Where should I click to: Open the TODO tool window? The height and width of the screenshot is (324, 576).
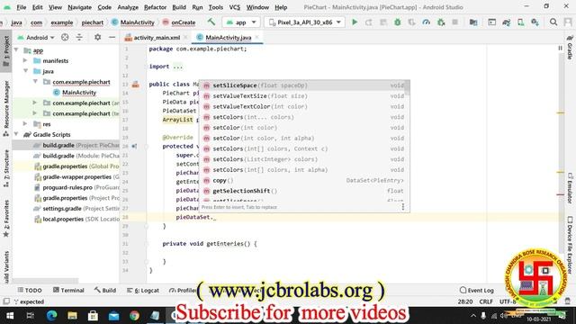(30, 290)
